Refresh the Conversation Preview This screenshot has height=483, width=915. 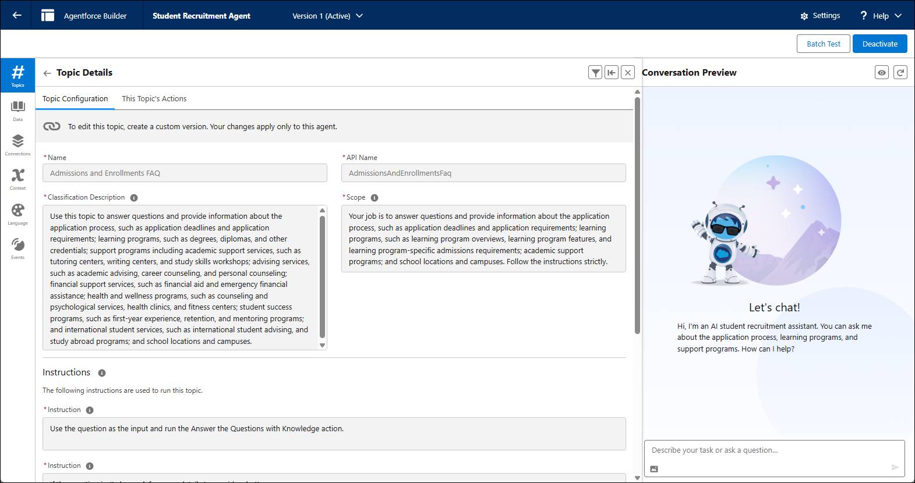coord(900,72)
